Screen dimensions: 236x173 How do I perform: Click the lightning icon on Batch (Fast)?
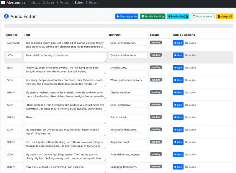coord(169,16)
